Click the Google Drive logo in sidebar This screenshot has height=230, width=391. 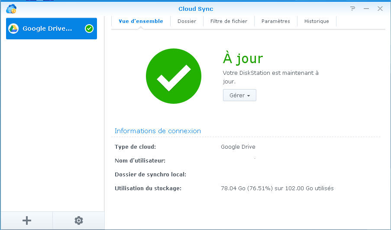[13, 29]
